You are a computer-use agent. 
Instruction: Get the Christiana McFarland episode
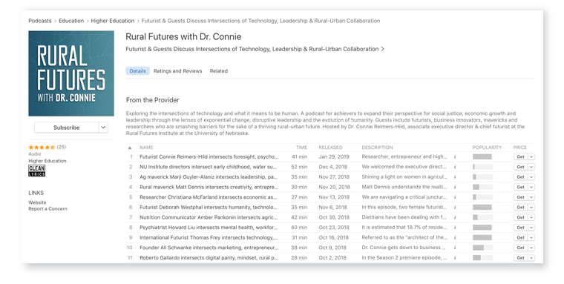[520, 197]
